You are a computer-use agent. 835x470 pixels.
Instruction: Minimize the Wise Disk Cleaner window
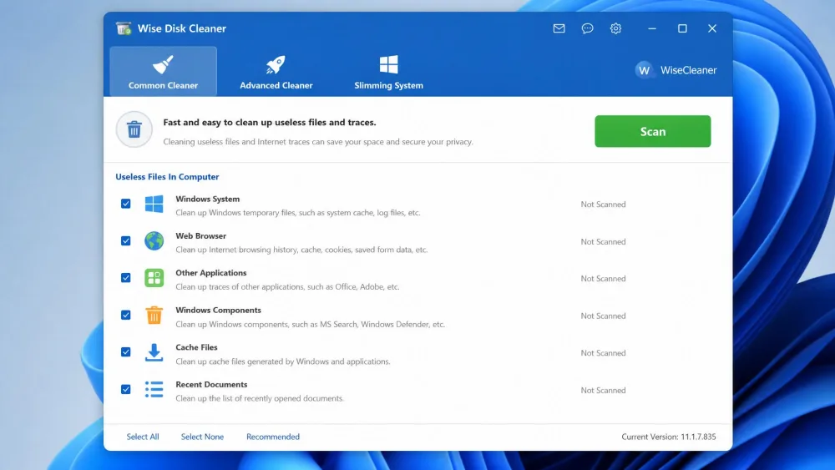tap(652, 28)
